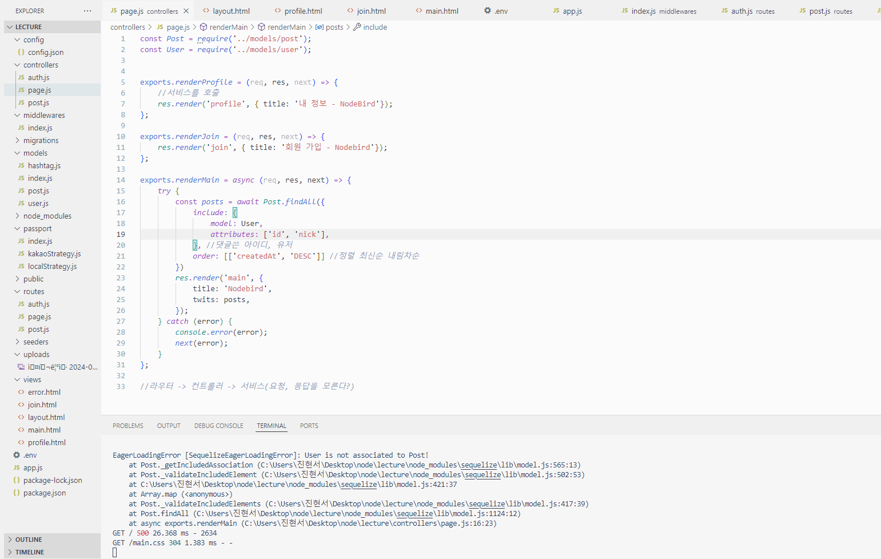Image resolution: width=881 pixels, height=559 pixels.
Task: Click the braces icon of config.json
Action: [21, 52]
